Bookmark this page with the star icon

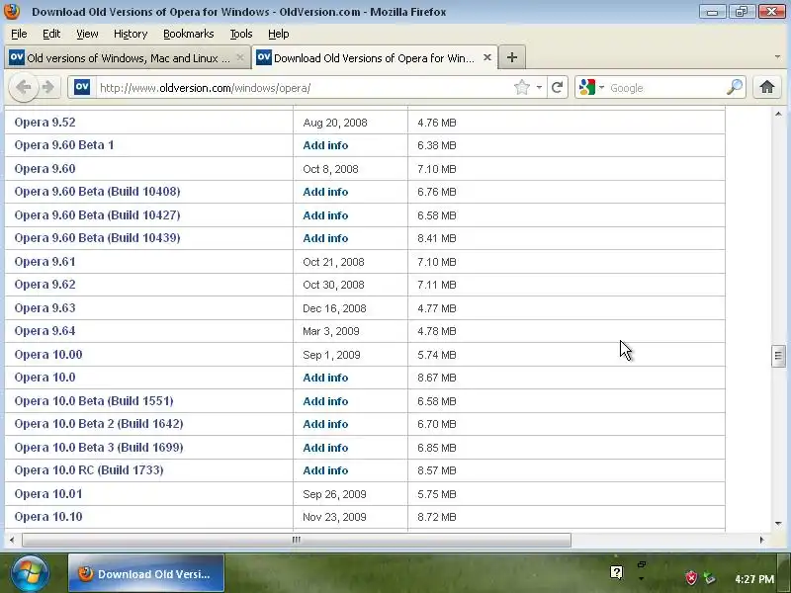coord(522,87)
